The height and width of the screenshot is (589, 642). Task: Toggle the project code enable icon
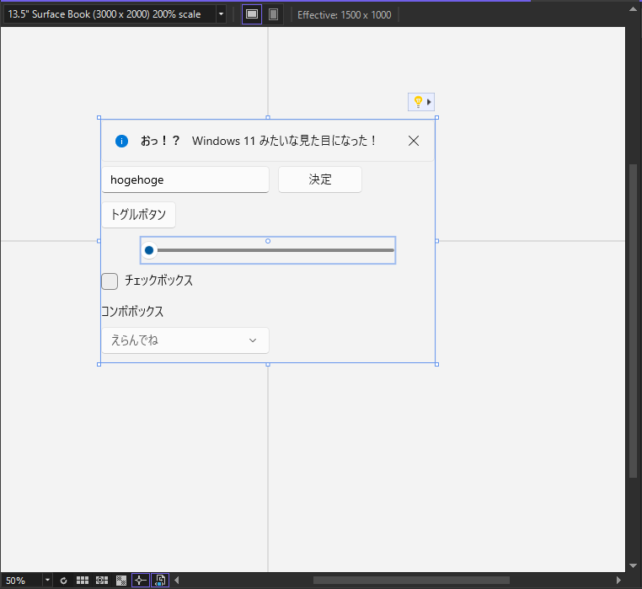pos(160,581)
